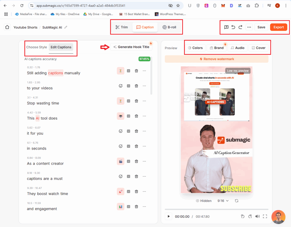Open more options for 'captions are a must'
The height and width of the screenshot is (227, 291).
click(144, 176)
